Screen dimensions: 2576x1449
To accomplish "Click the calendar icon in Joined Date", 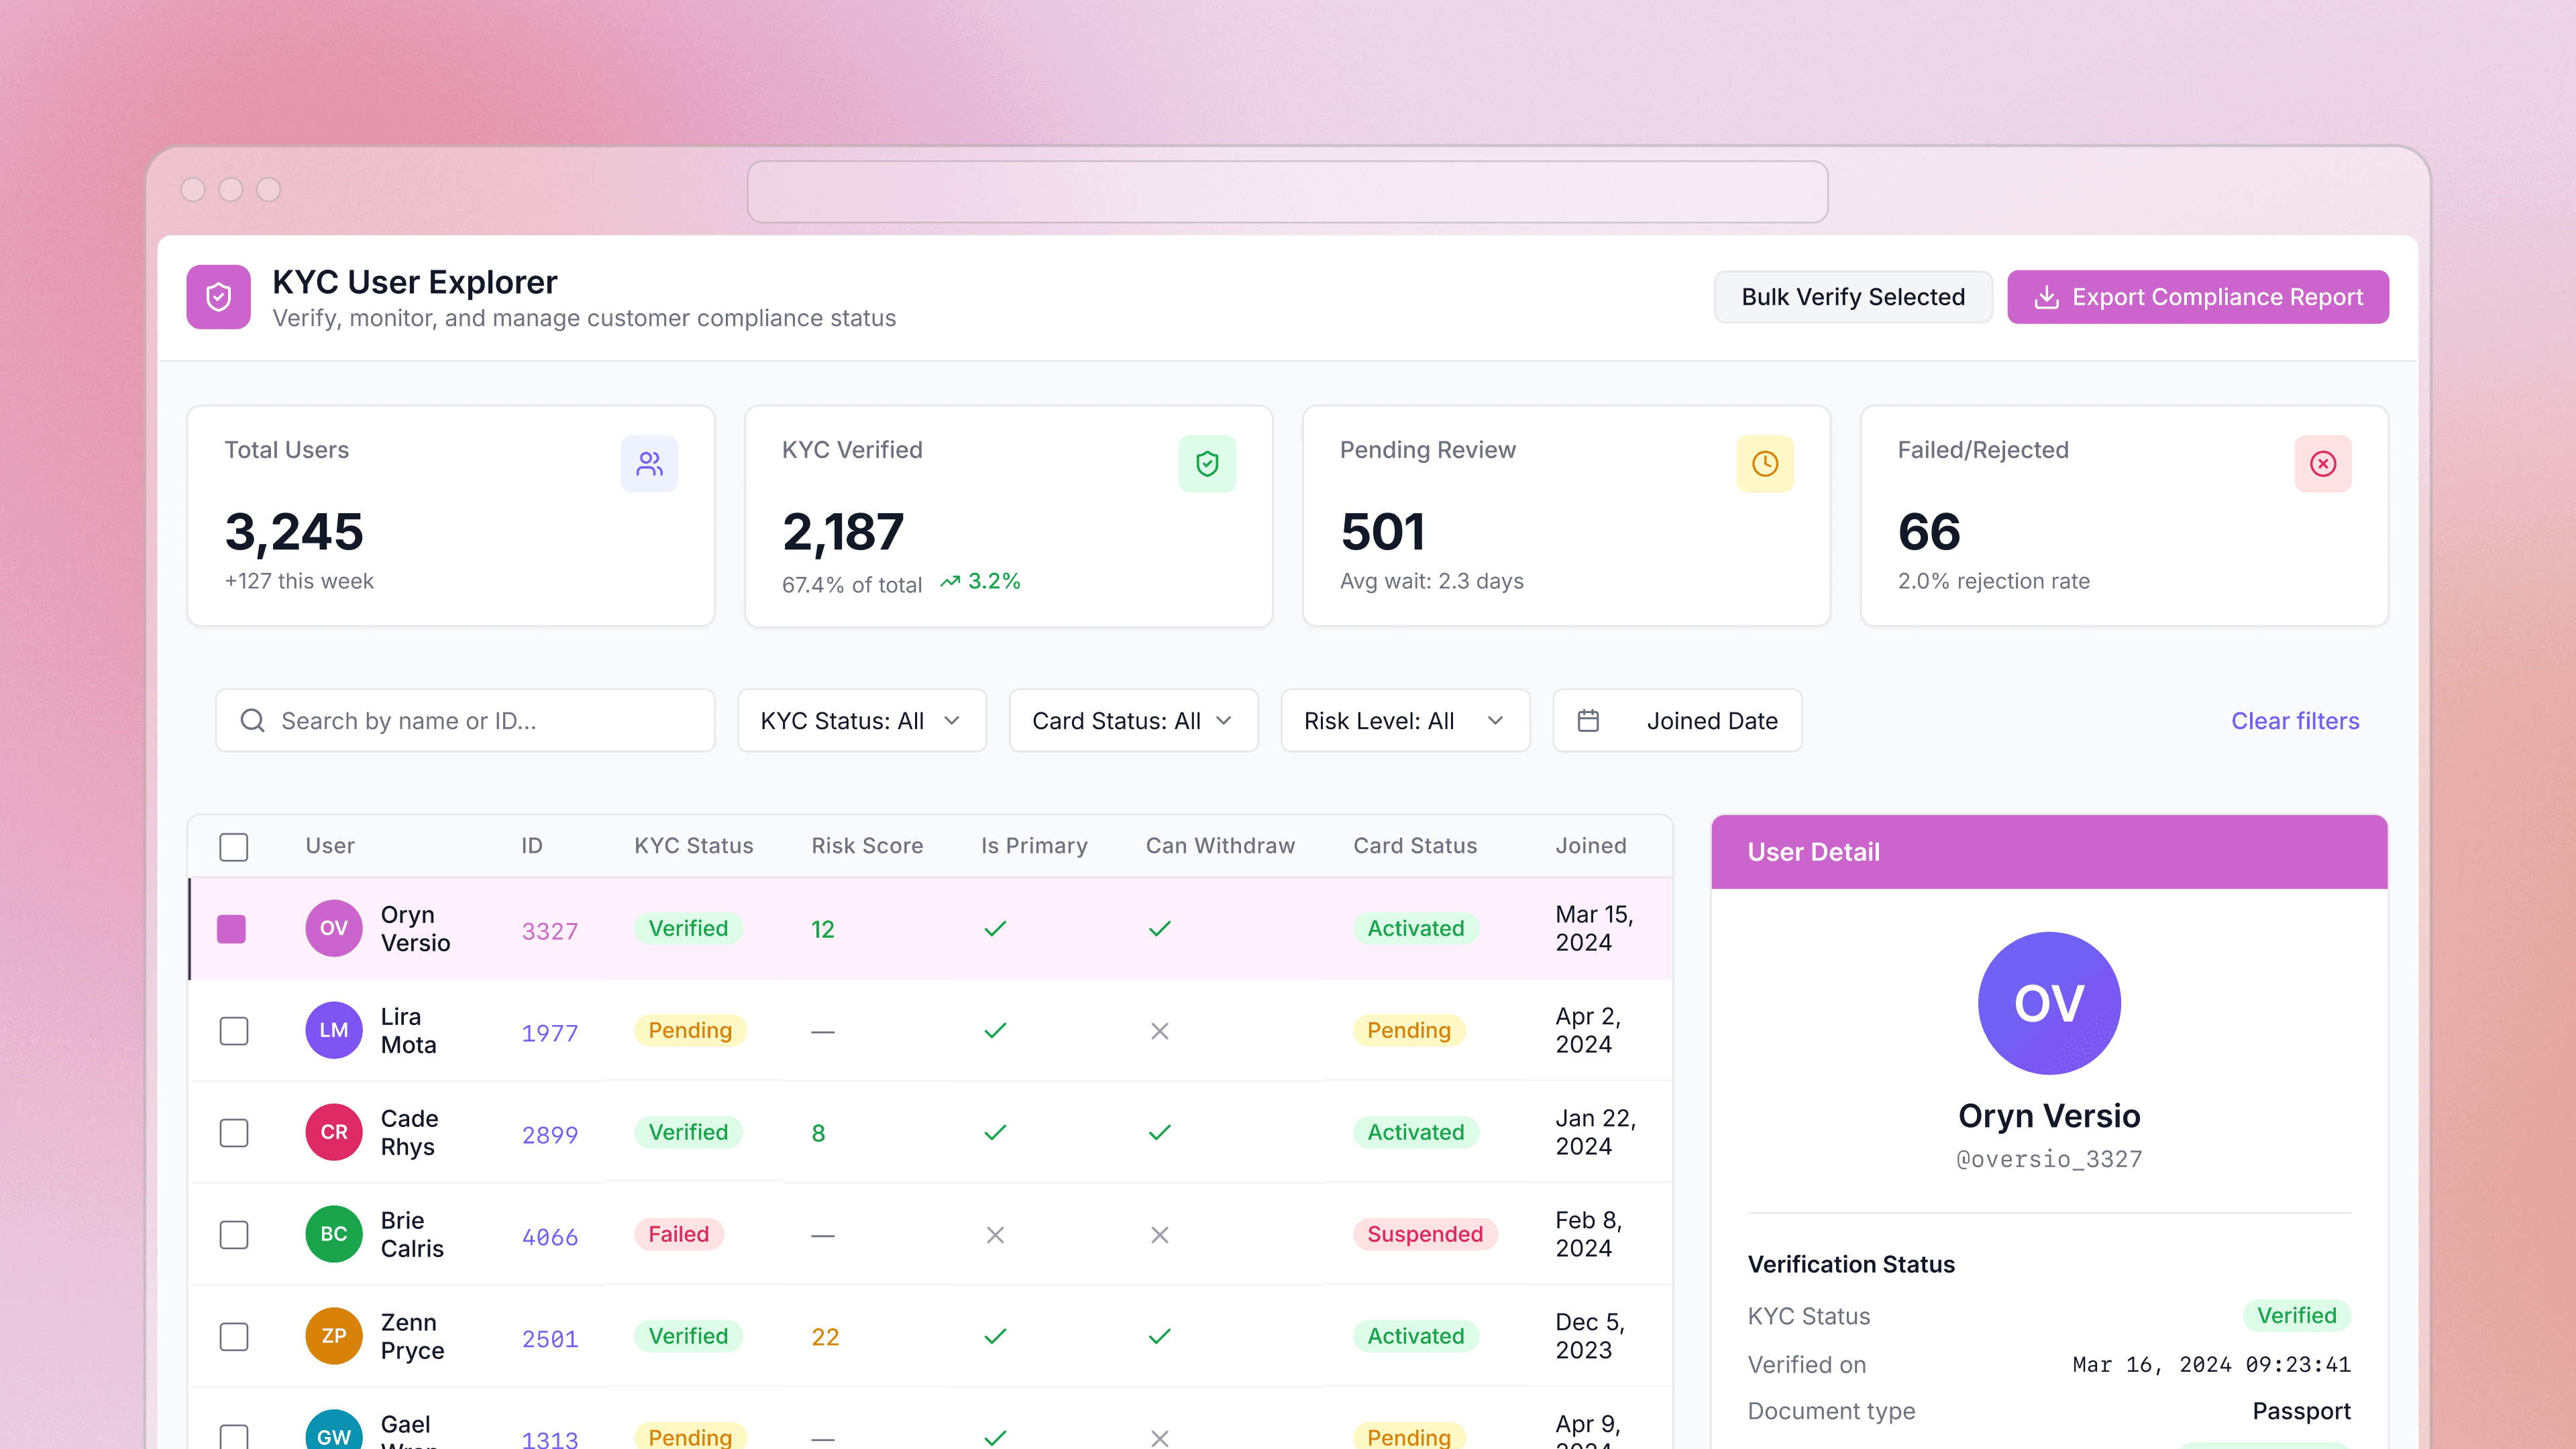I will [x=1588, y=721].
